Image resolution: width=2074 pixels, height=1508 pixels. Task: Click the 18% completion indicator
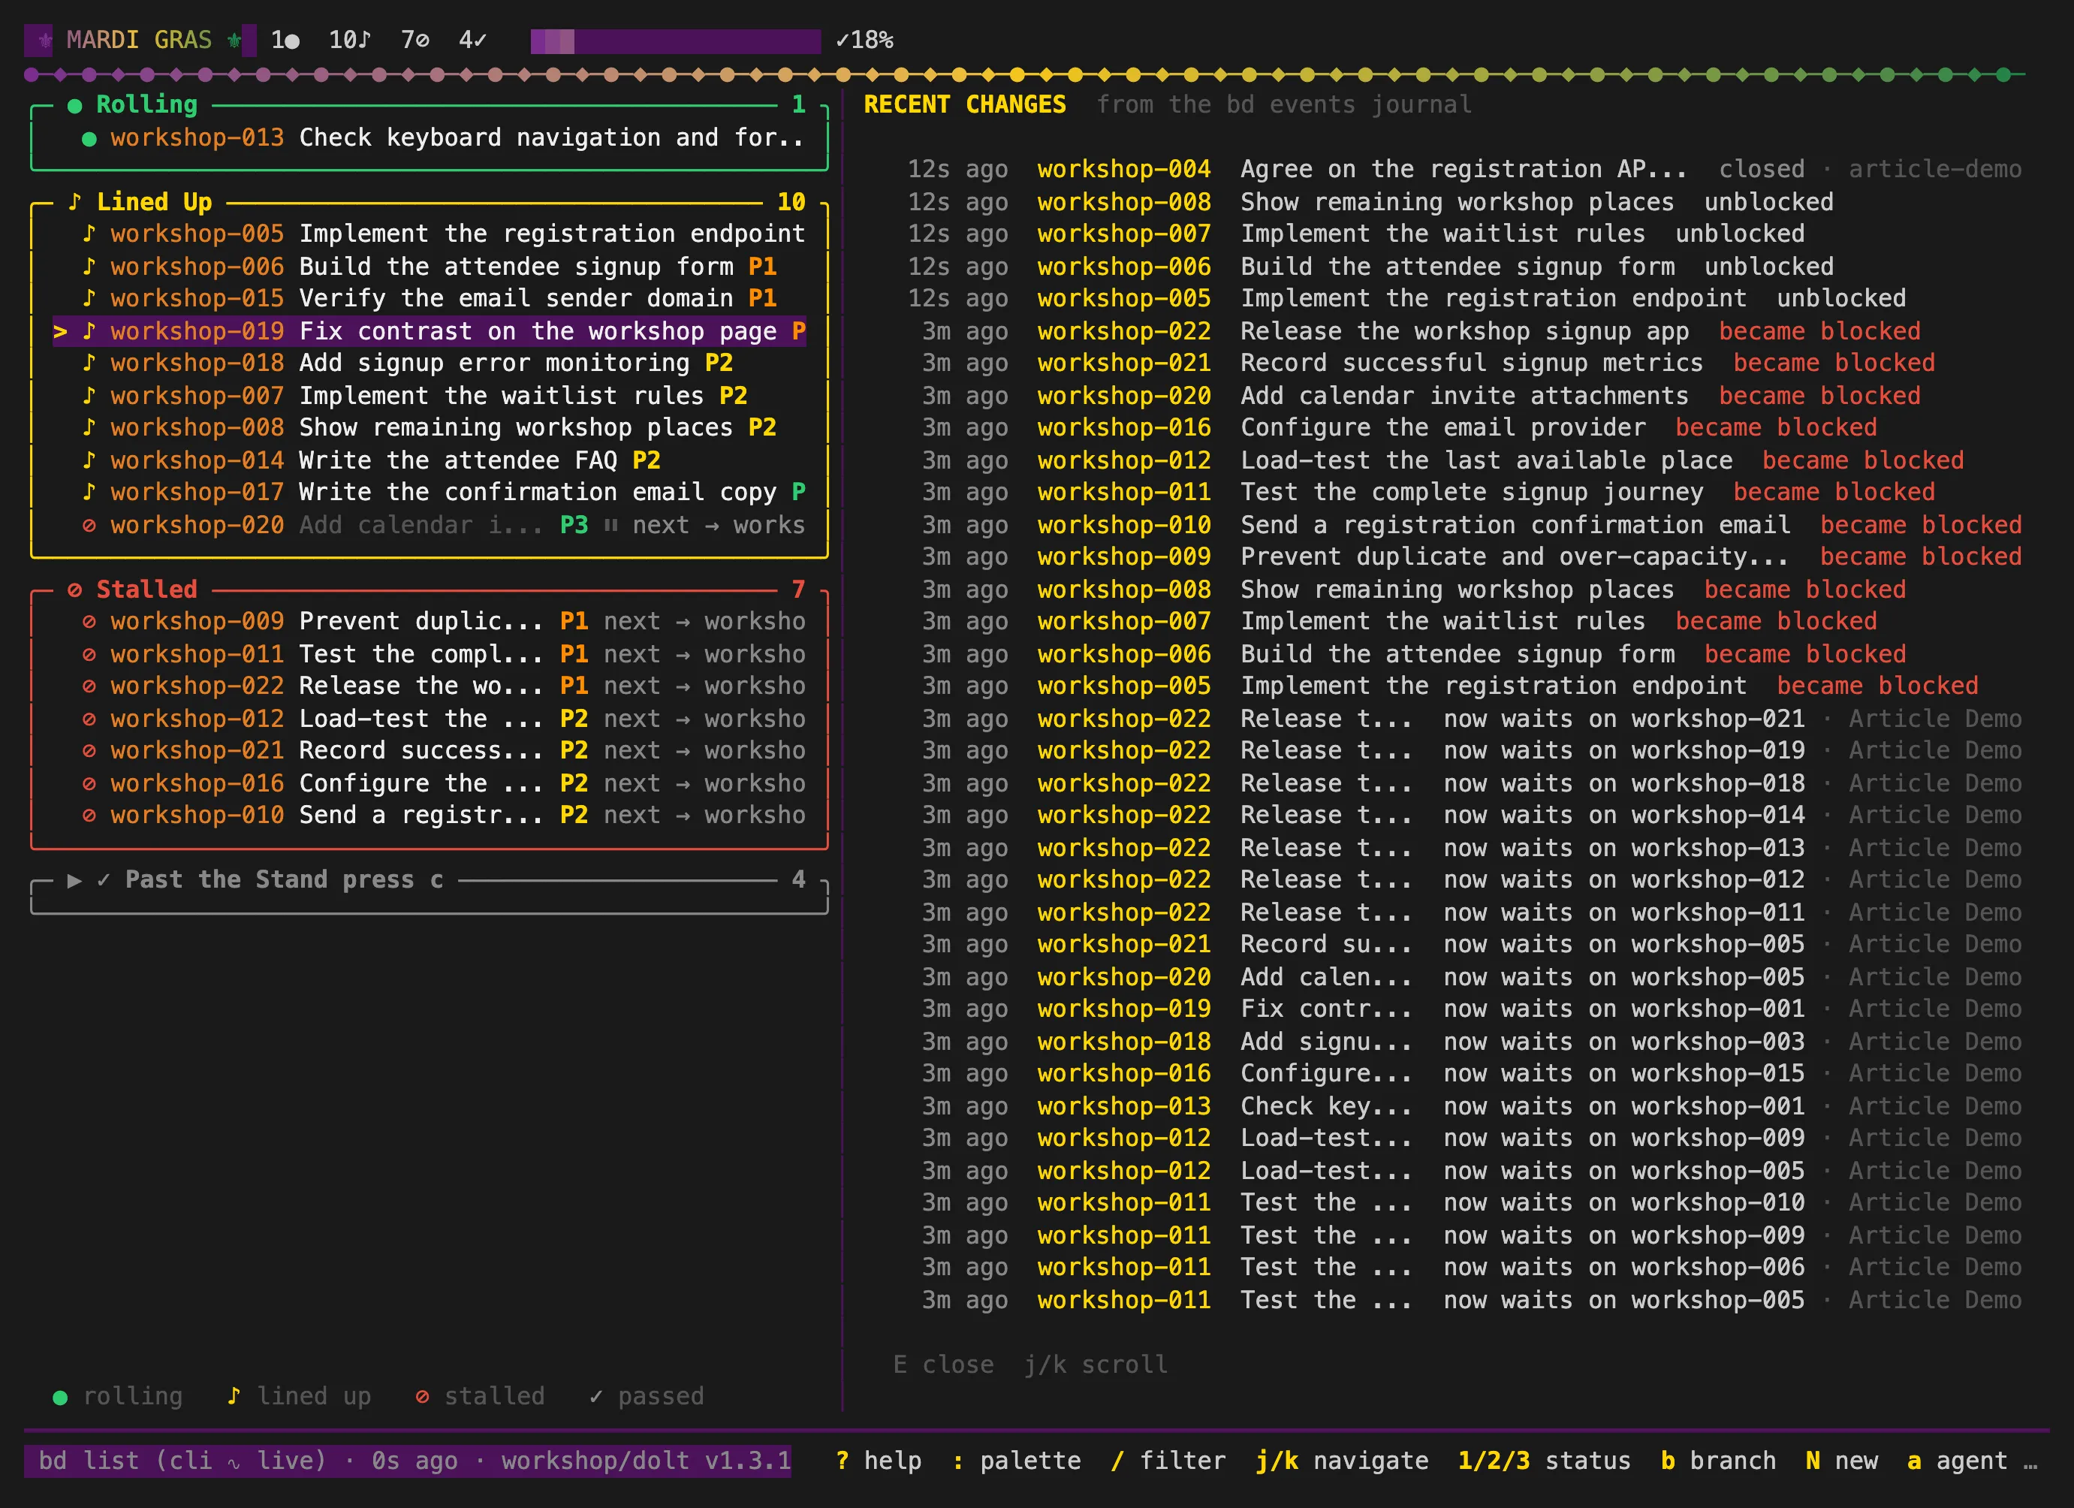865,41
